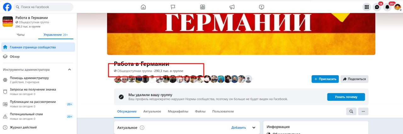Image resolution: width=403 pixels, height=134 pixels.
Task: Open the Watch video icon in top bar
Action: [x=261, y=7]
